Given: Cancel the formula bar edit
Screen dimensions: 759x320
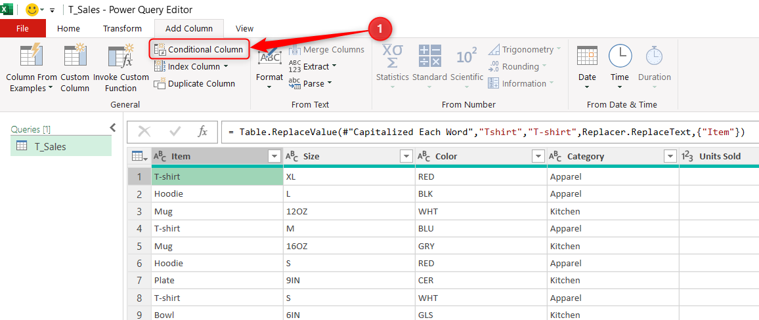Looking at the screenshot, I should [x=144, y=131].
